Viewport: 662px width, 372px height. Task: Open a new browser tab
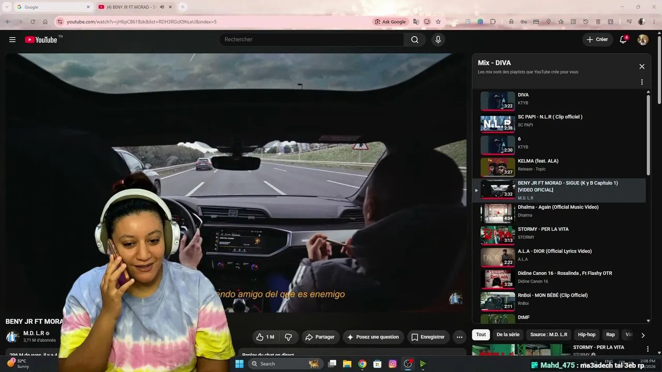[x=183, y=7]
